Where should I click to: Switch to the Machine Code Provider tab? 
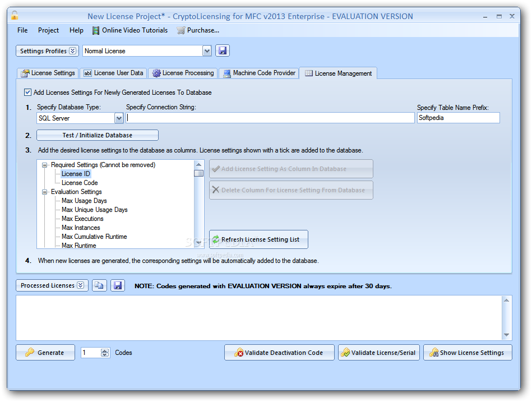259,73
